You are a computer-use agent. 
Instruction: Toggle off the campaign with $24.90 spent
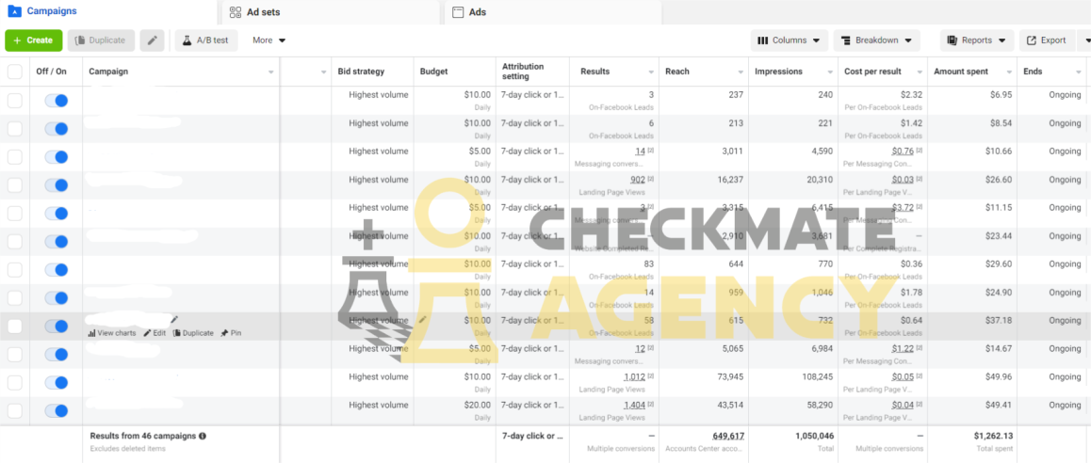pyautogui.click(x=57, y=297)
